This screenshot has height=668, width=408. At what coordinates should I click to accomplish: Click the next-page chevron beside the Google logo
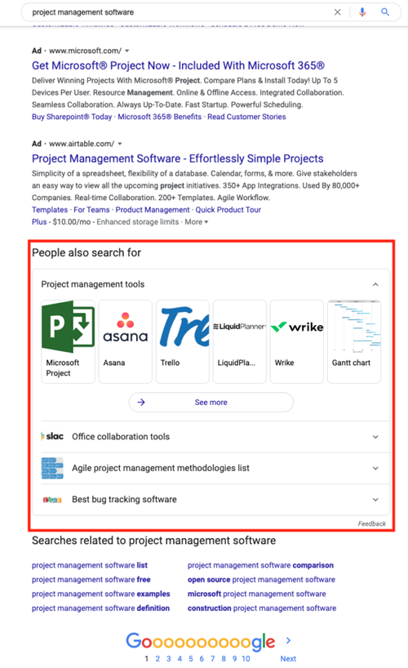pyautogui.click(x=288, y=640)
